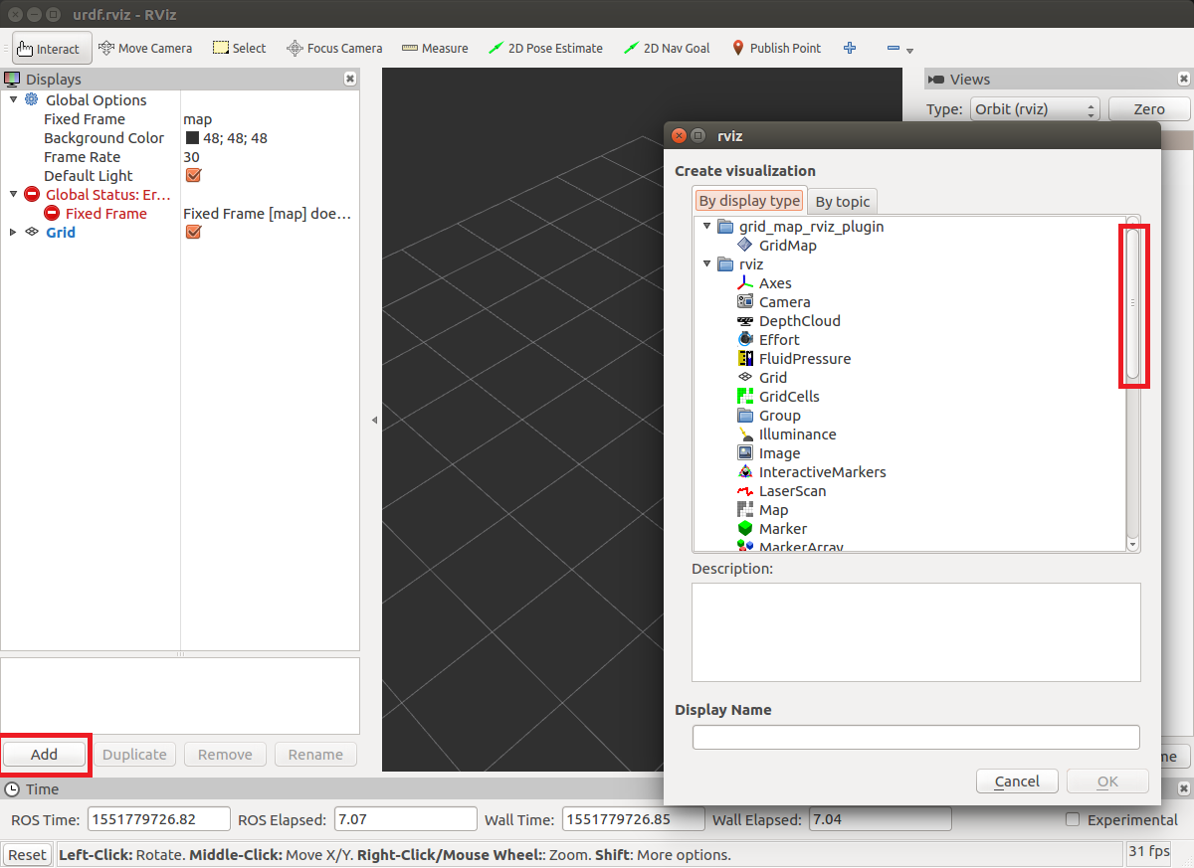This screenshot has width=1194, height=868.
Task: Expand the Grid item in Displays panel
Action: 13,233
